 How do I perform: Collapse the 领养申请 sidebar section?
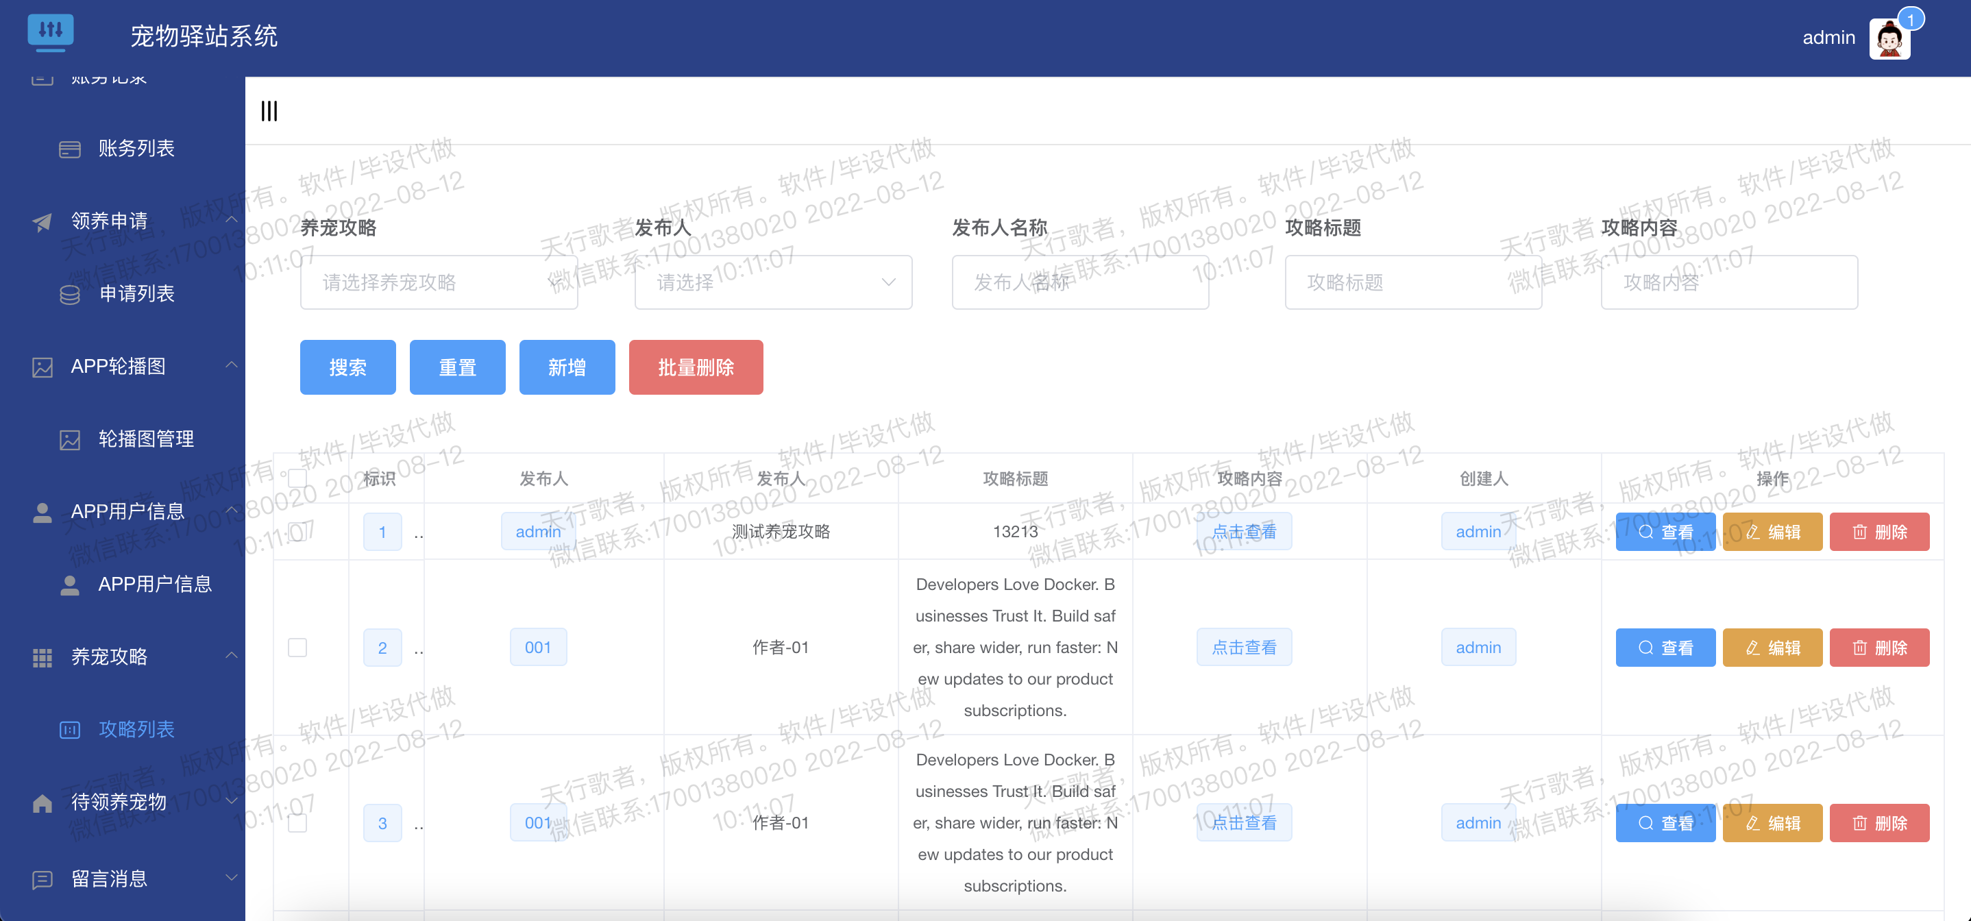pyautogui.click(x=232, y=219)
